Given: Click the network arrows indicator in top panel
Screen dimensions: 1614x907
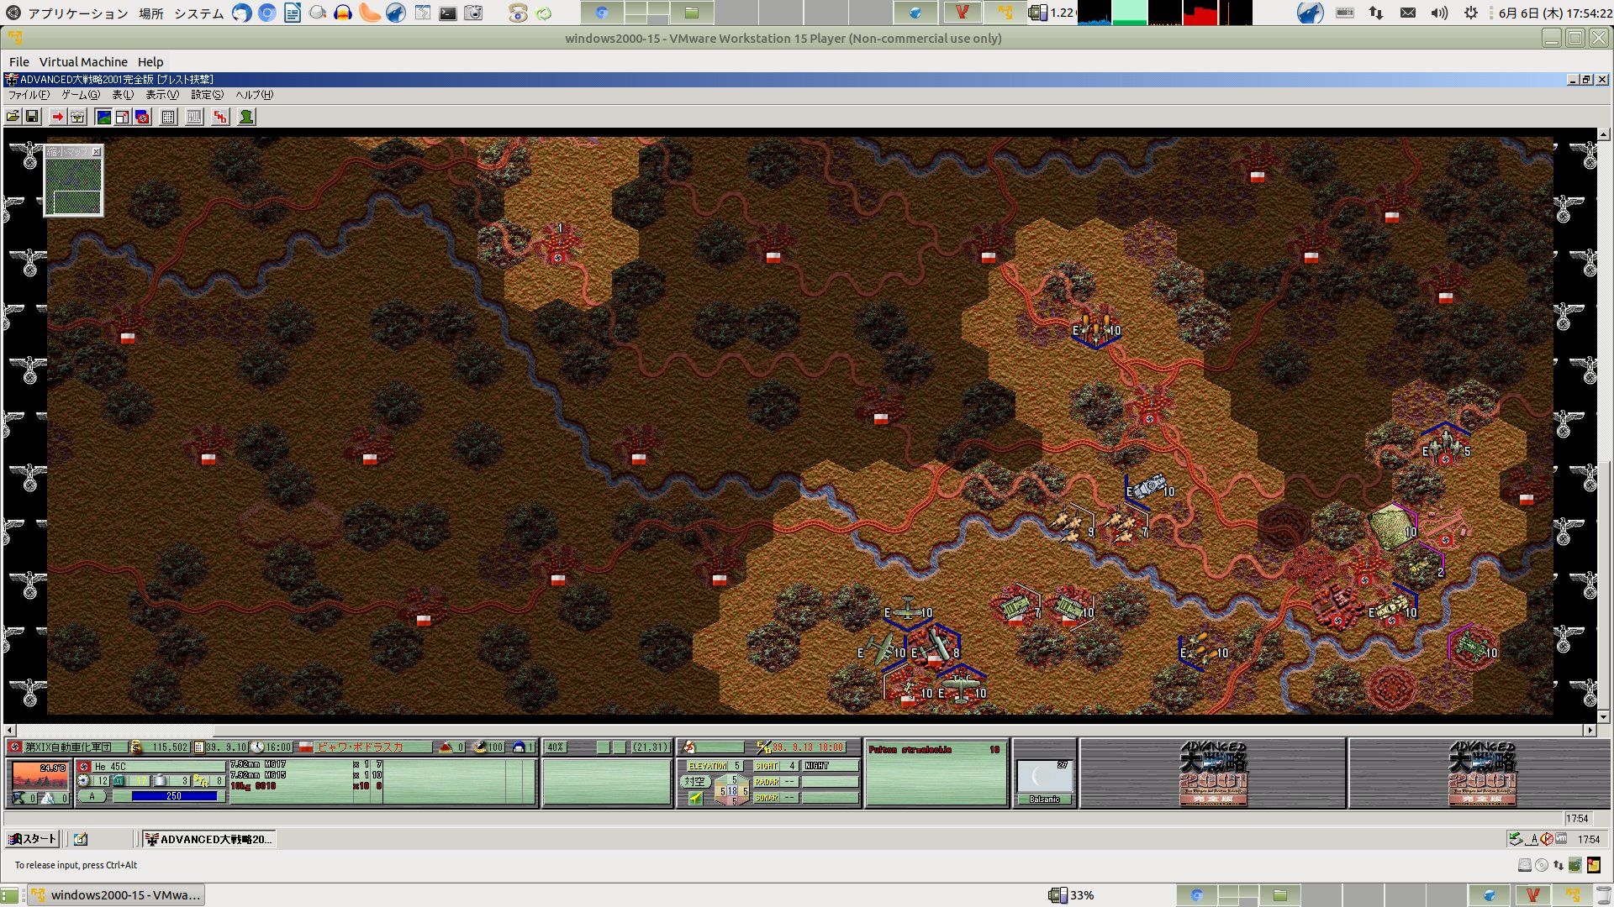Looking at the screenshot, I should pos(1376,13).
